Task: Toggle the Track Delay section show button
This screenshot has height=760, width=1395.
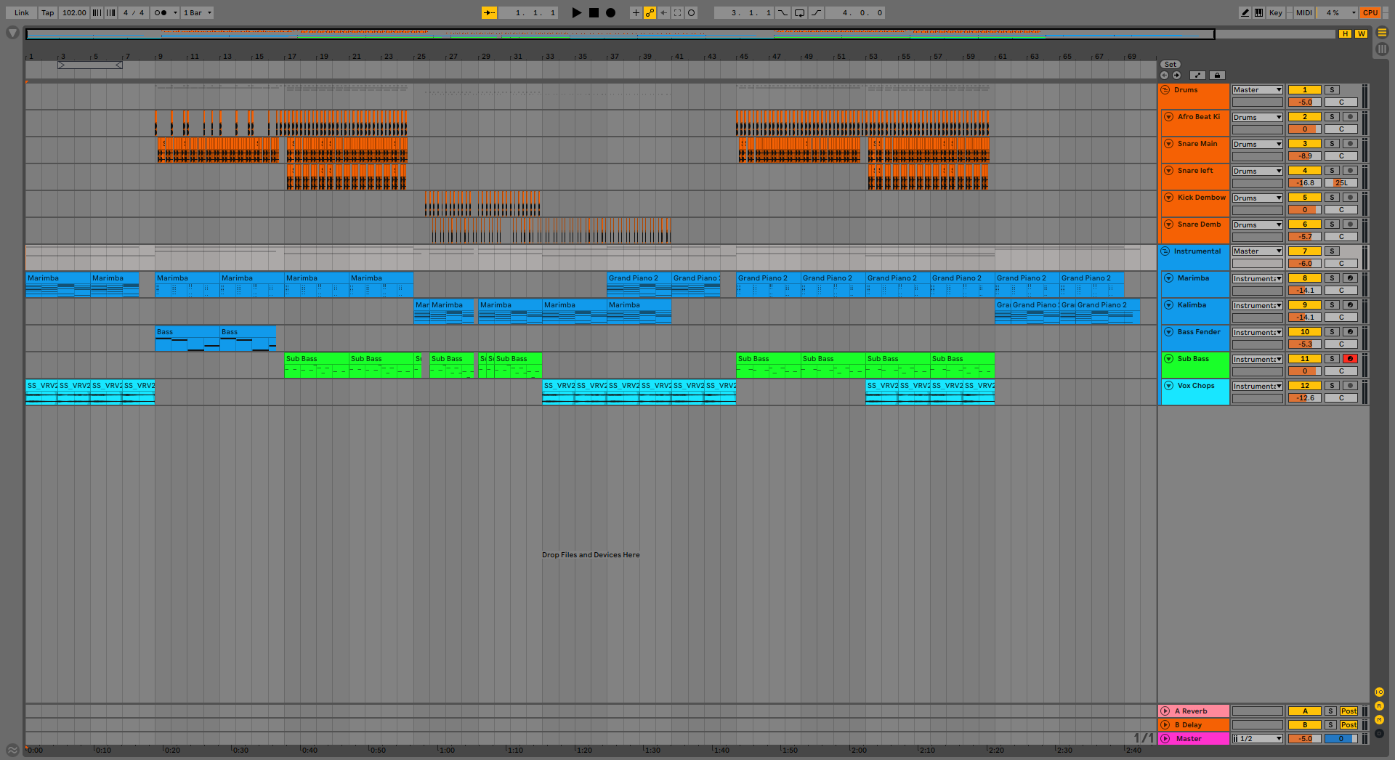Action: (1379, 734)
